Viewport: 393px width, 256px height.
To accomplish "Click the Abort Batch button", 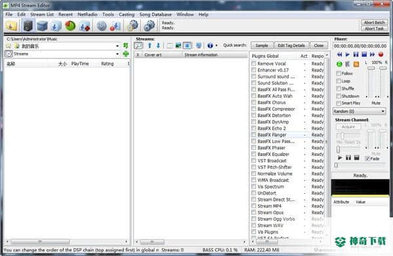I will (374, 22).
